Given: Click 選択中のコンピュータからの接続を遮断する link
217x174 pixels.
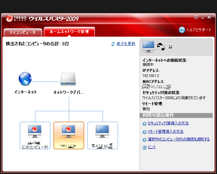Looking at the screenshot, I should click(179, 139).
